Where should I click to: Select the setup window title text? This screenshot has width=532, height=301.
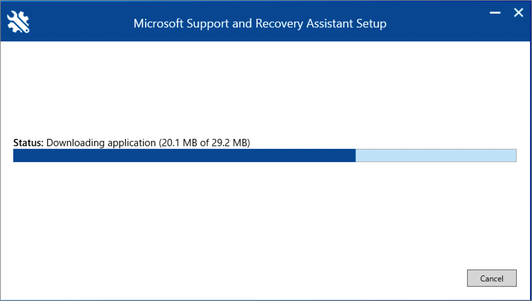tap(260, 24)
